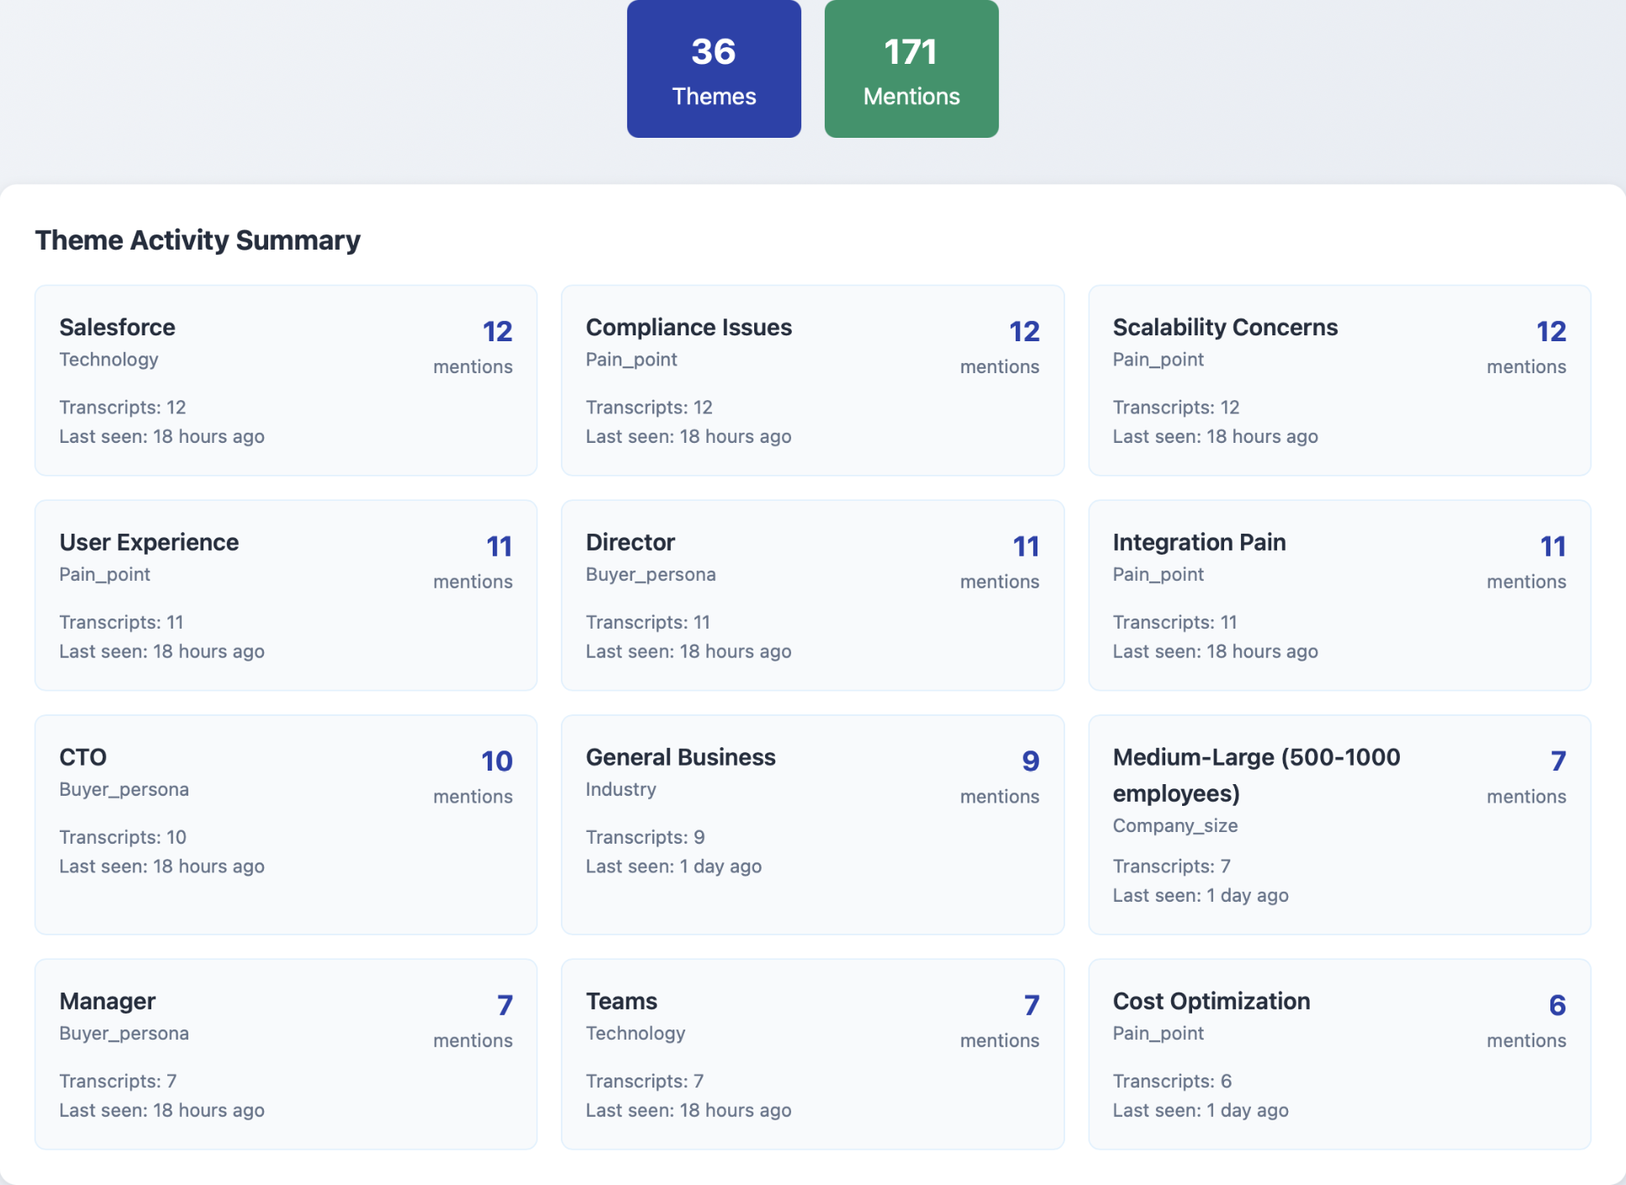Viewport: 1626px width, 1185px height.
Task: Select the Scalability Concerns card
Action: pyautogui.click(x=1338, y=381)
